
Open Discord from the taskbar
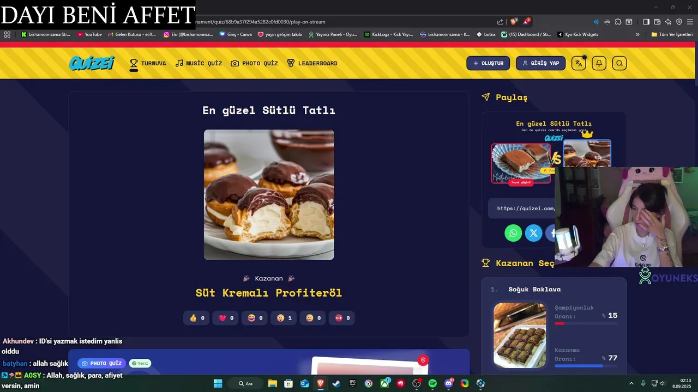449,383
